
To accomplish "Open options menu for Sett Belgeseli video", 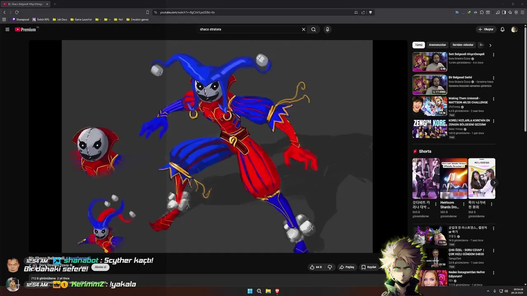I will click(x=493, y=55).
